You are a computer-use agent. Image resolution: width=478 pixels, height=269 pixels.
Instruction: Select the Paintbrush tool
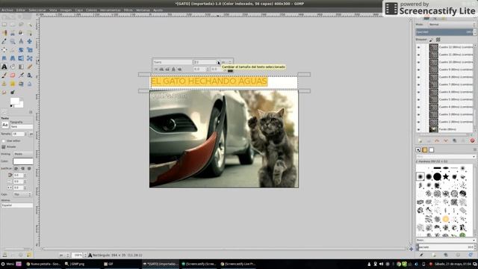[4, 75]
